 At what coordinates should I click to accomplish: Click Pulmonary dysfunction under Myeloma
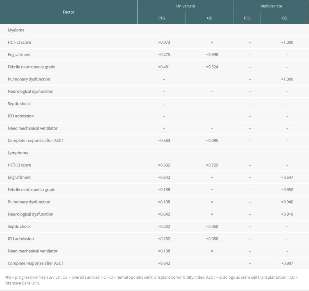(29, 79)
